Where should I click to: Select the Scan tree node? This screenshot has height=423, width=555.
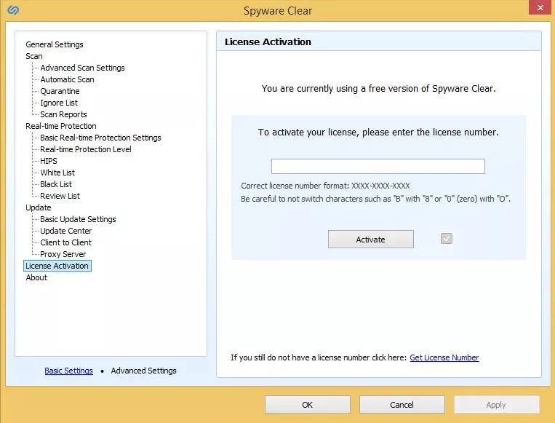click(x=34, y=56)
